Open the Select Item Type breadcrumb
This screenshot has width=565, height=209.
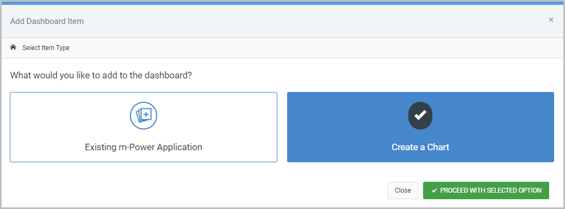pos(46,48)
